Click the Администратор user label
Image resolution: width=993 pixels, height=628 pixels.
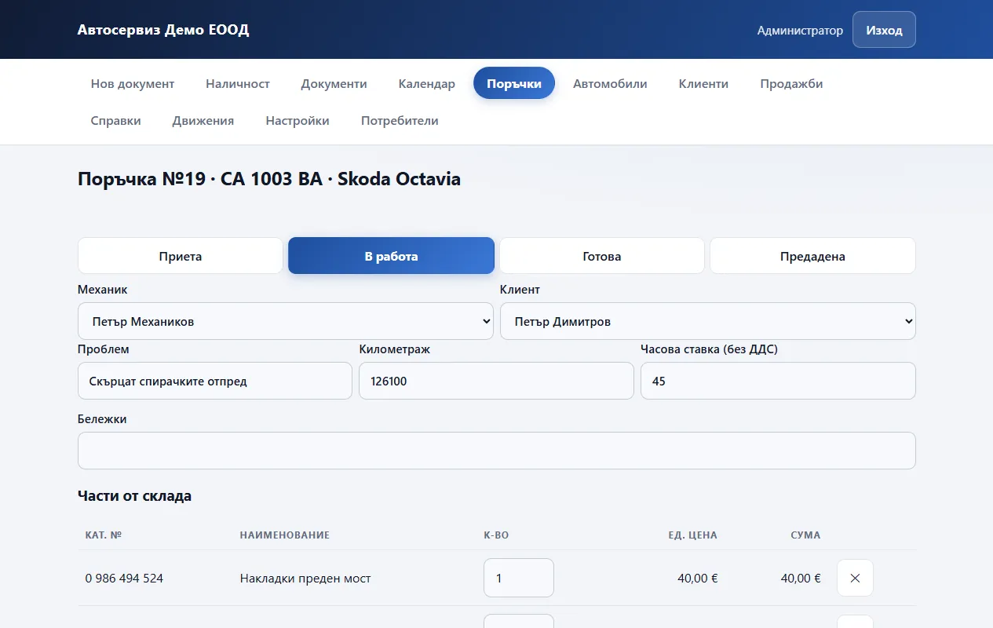point(800,30)
